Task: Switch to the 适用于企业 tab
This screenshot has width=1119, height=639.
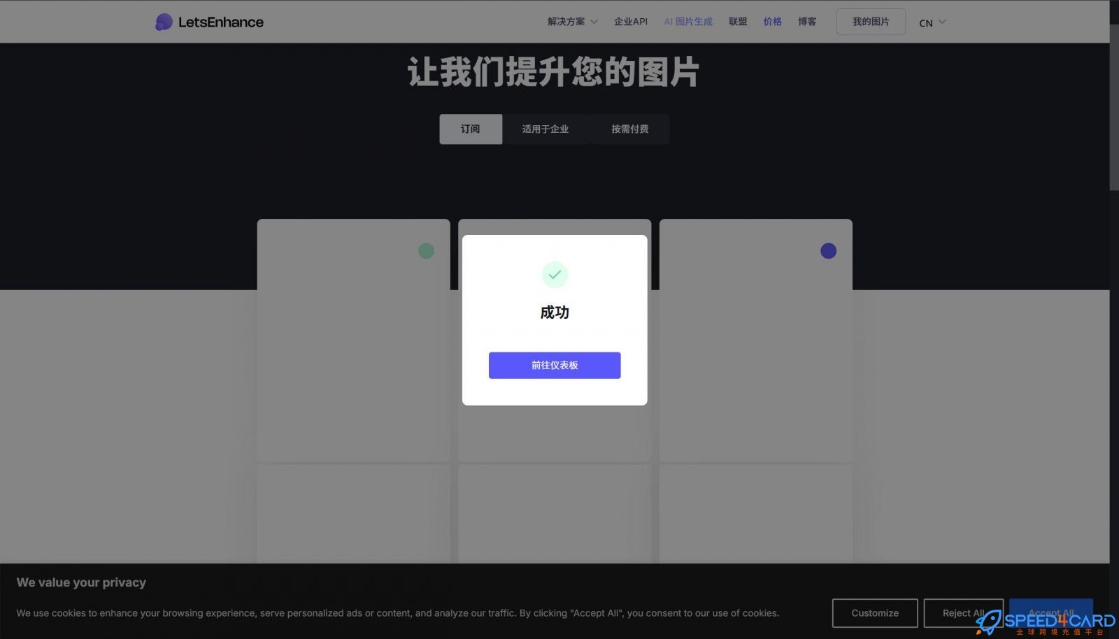Action: click(x=546, y=129)
